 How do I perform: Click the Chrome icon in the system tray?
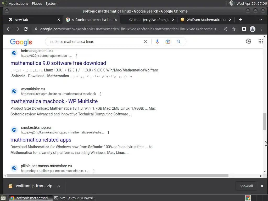(248, 198)
